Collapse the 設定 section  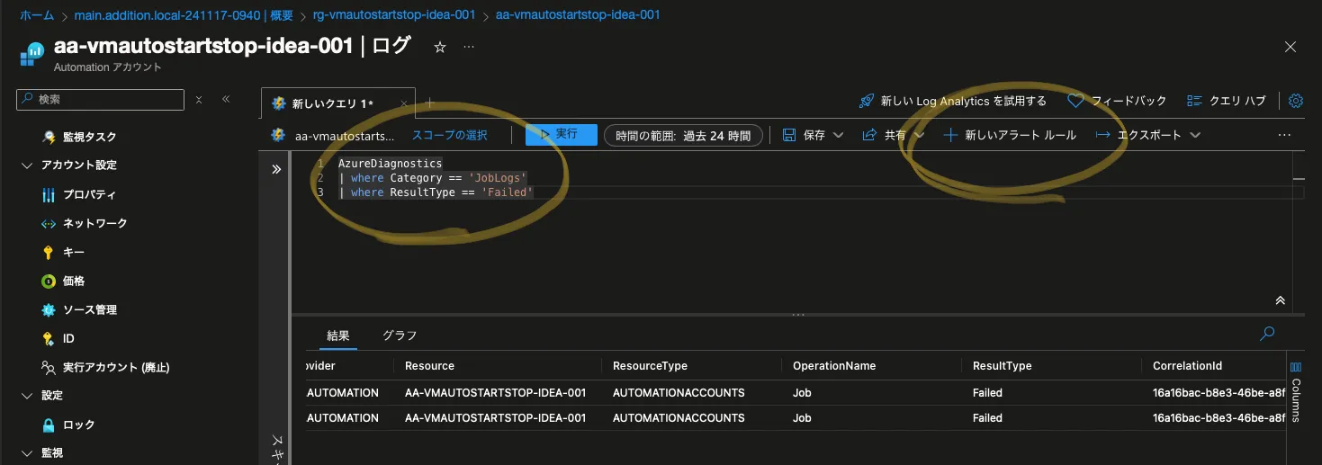(28, 396)
